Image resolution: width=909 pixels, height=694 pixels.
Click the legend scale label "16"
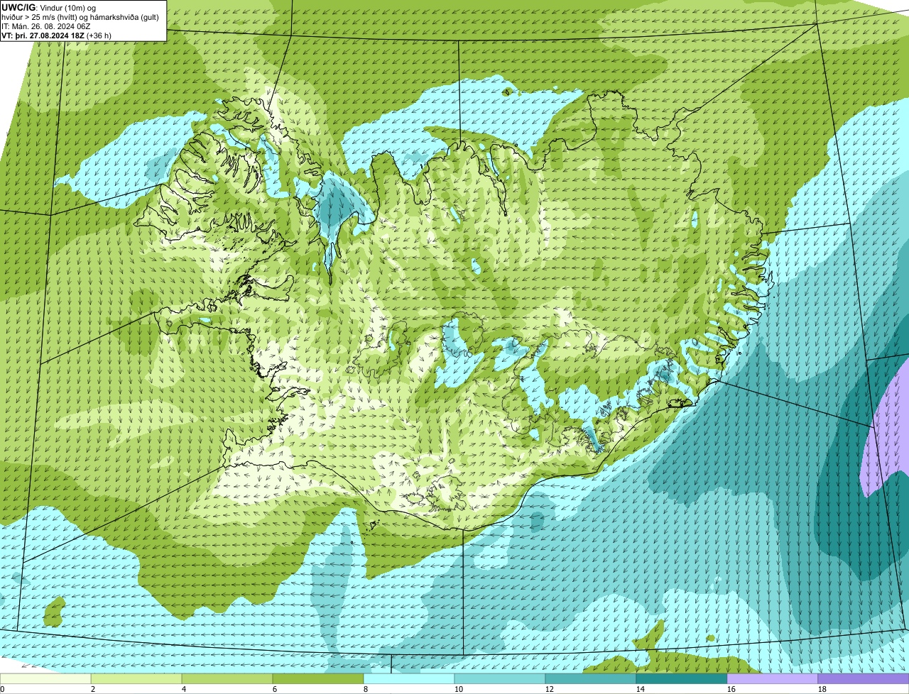731,689
